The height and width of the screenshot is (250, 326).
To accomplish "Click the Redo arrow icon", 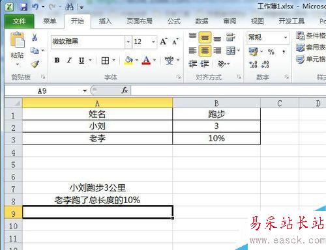I will point(52,7).
